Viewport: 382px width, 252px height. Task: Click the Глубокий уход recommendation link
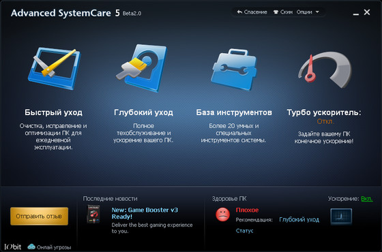(299, 219)
